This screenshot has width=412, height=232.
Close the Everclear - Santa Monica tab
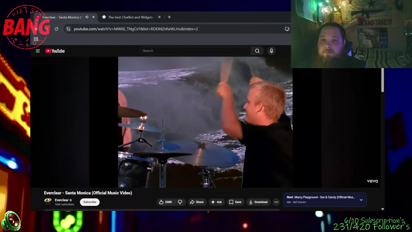pos(93,17)
